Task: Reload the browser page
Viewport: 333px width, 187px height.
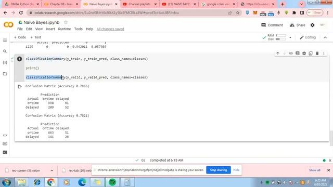Action: (x=21, y=12)
